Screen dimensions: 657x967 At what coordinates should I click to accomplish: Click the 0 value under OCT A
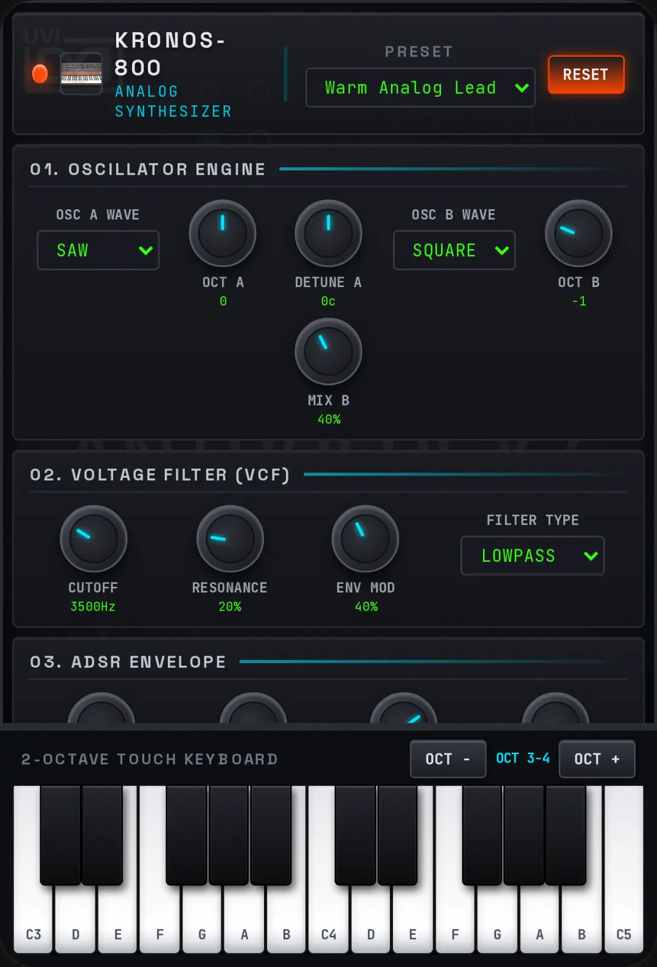point(223,301)
